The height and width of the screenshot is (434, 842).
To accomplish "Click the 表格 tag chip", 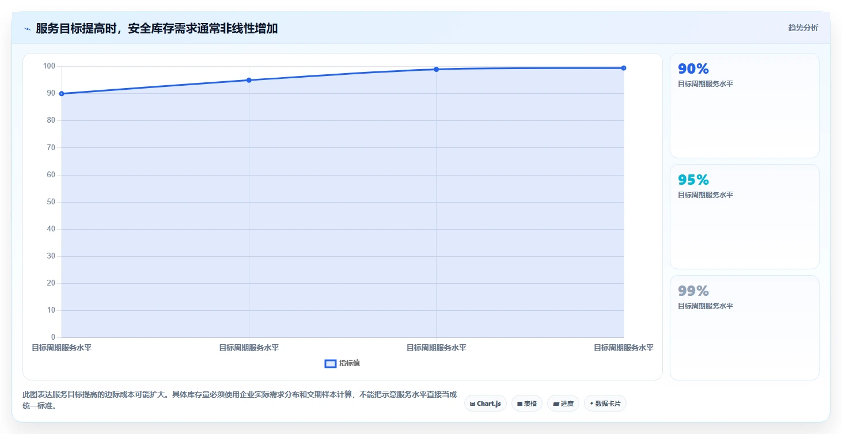I will (526, 403).
